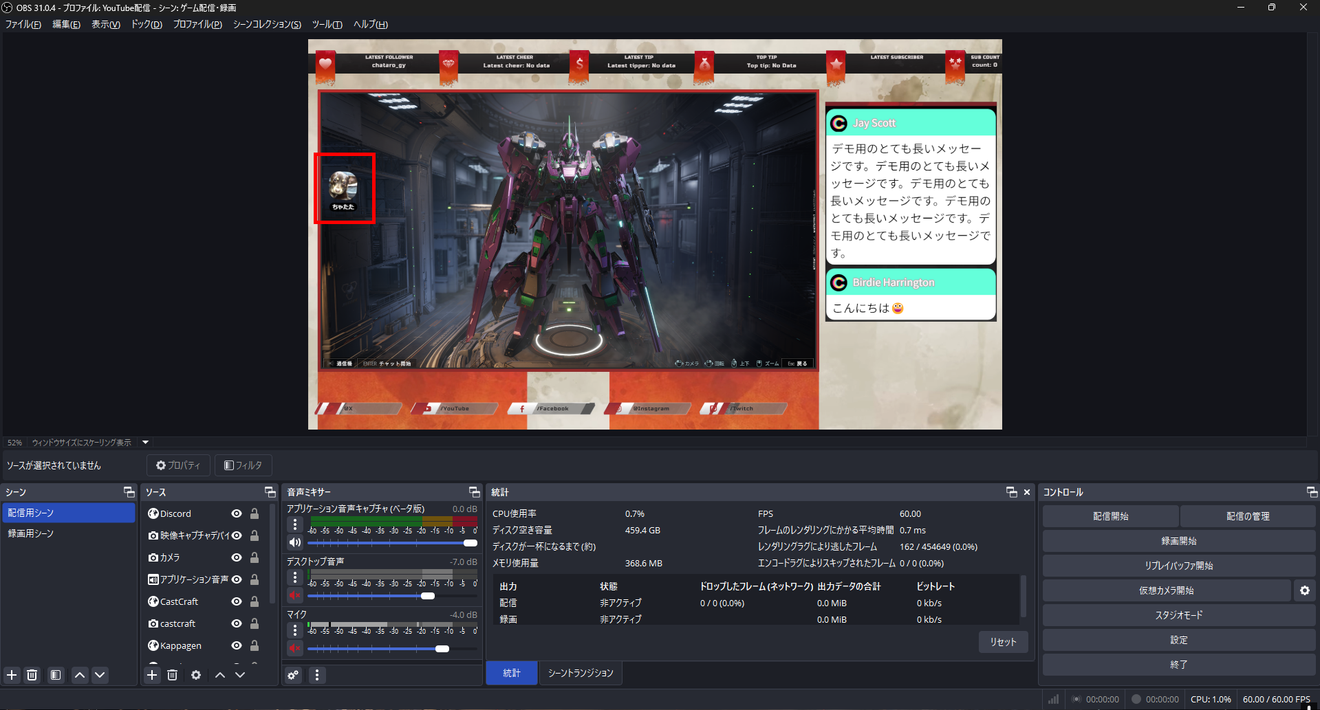Open the 編集 menu

66,24
